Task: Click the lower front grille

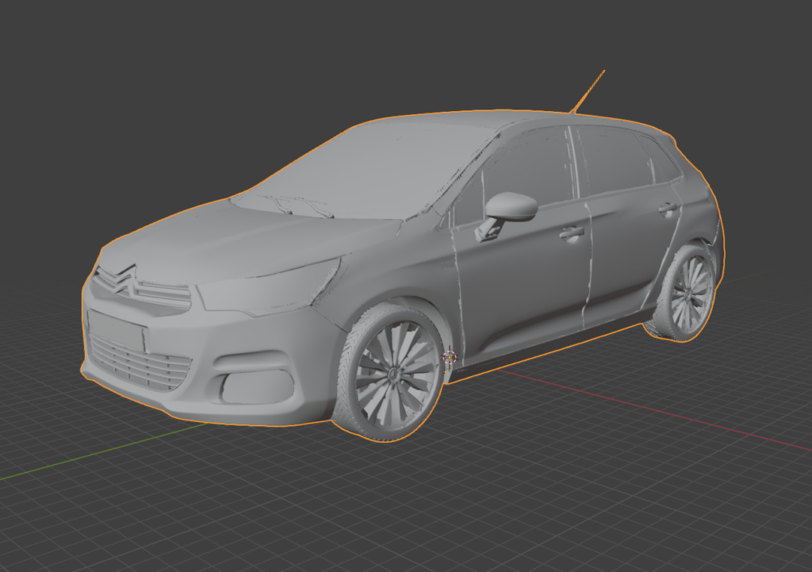Action: 140,363
